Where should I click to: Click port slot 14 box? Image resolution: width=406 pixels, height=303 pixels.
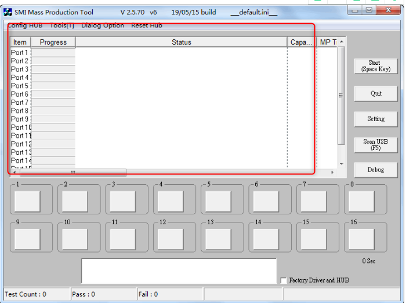266,239
